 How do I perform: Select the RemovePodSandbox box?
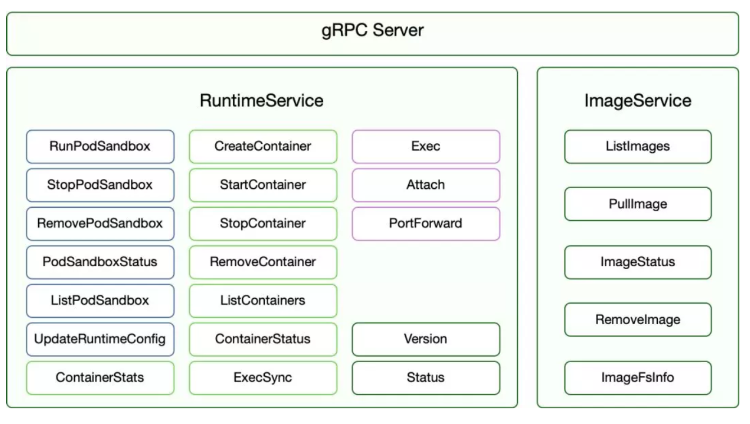tap(100, 224)
